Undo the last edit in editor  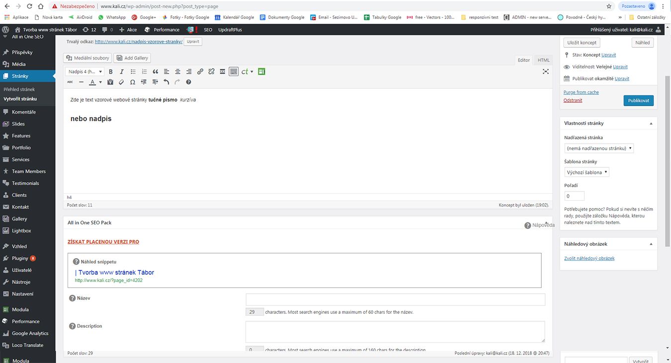(x=167, y=82)
